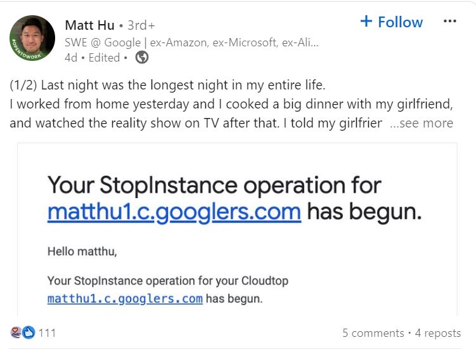The width and height of the screenshot is (476, 354).
Task: Open the three-dots post options menu
Action: (450, 21)
